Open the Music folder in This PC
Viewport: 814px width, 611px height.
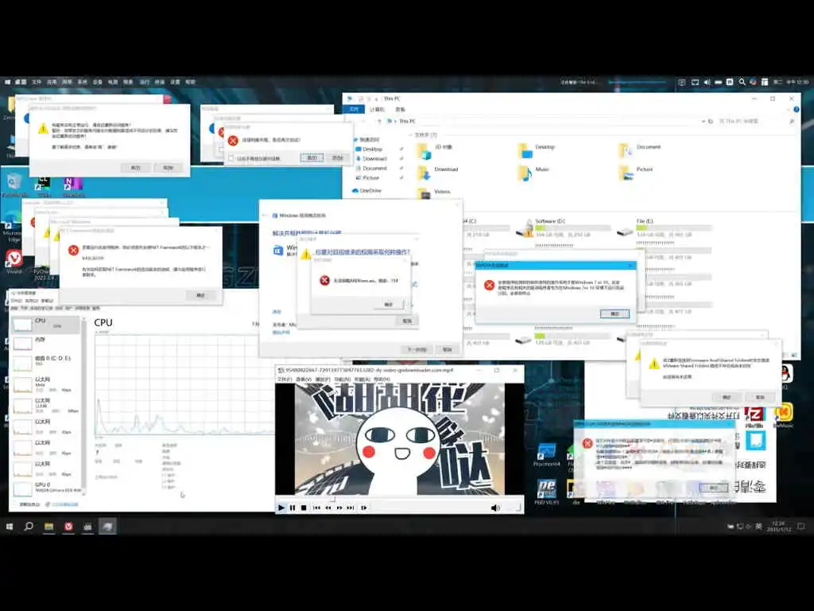click(x=534, y=172)
